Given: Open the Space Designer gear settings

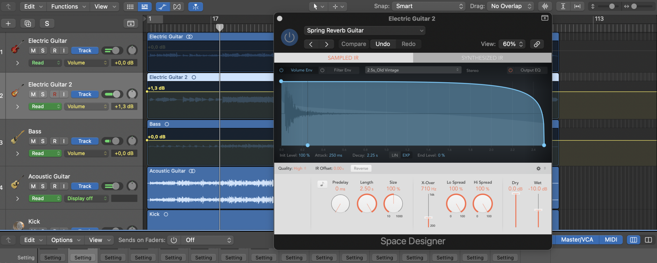Looking at the screenshot, I should (539, 168).
